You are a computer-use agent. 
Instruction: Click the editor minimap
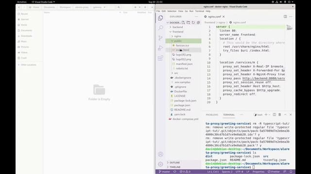[x=290, y=28]
